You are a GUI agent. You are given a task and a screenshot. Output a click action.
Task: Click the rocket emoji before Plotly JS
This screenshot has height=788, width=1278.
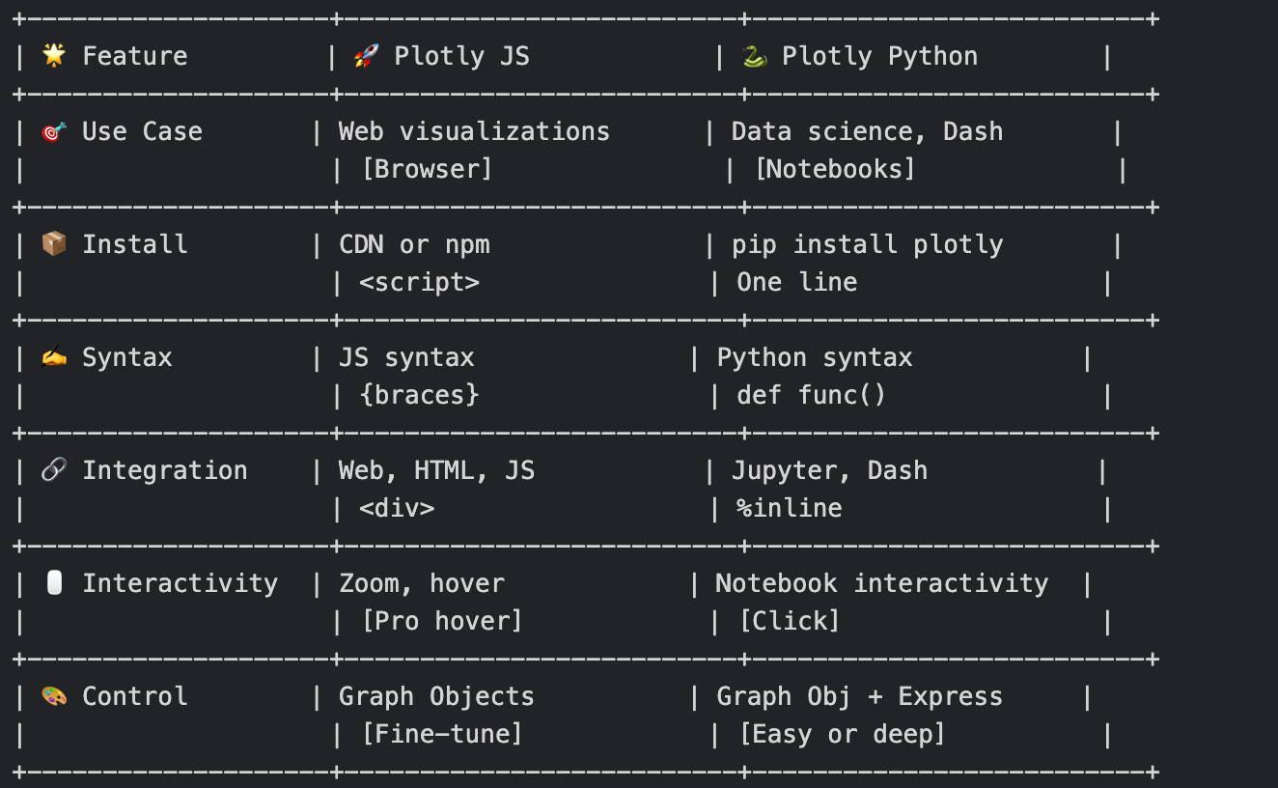[x=366, y=55]
